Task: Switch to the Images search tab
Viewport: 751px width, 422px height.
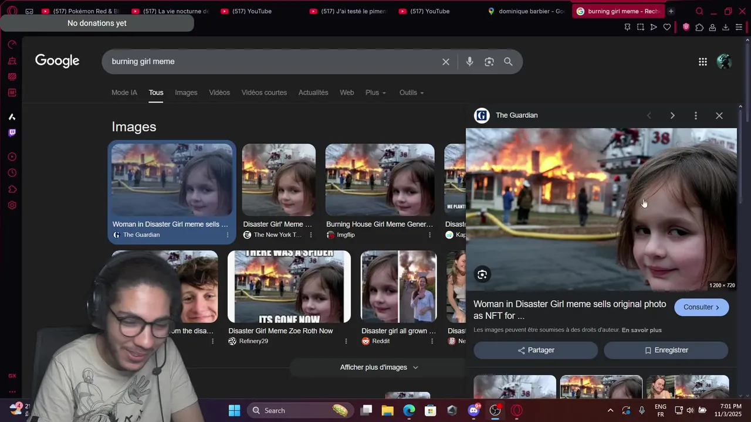Action: [186, 93]
